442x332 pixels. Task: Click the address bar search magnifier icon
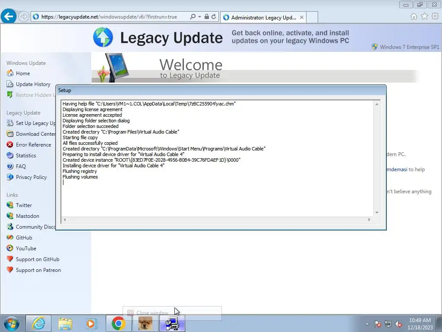pos(193,17)
